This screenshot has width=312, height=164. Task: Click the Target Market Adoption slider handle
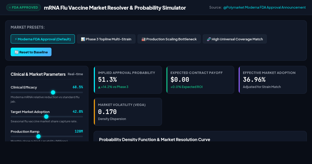46,117
